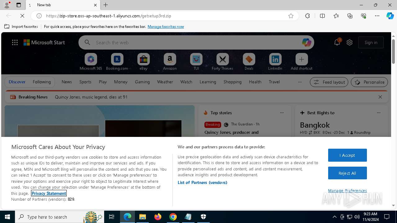Open the Money category
Viewport: 397px width, 223px height.
click(x=121, y=82)
